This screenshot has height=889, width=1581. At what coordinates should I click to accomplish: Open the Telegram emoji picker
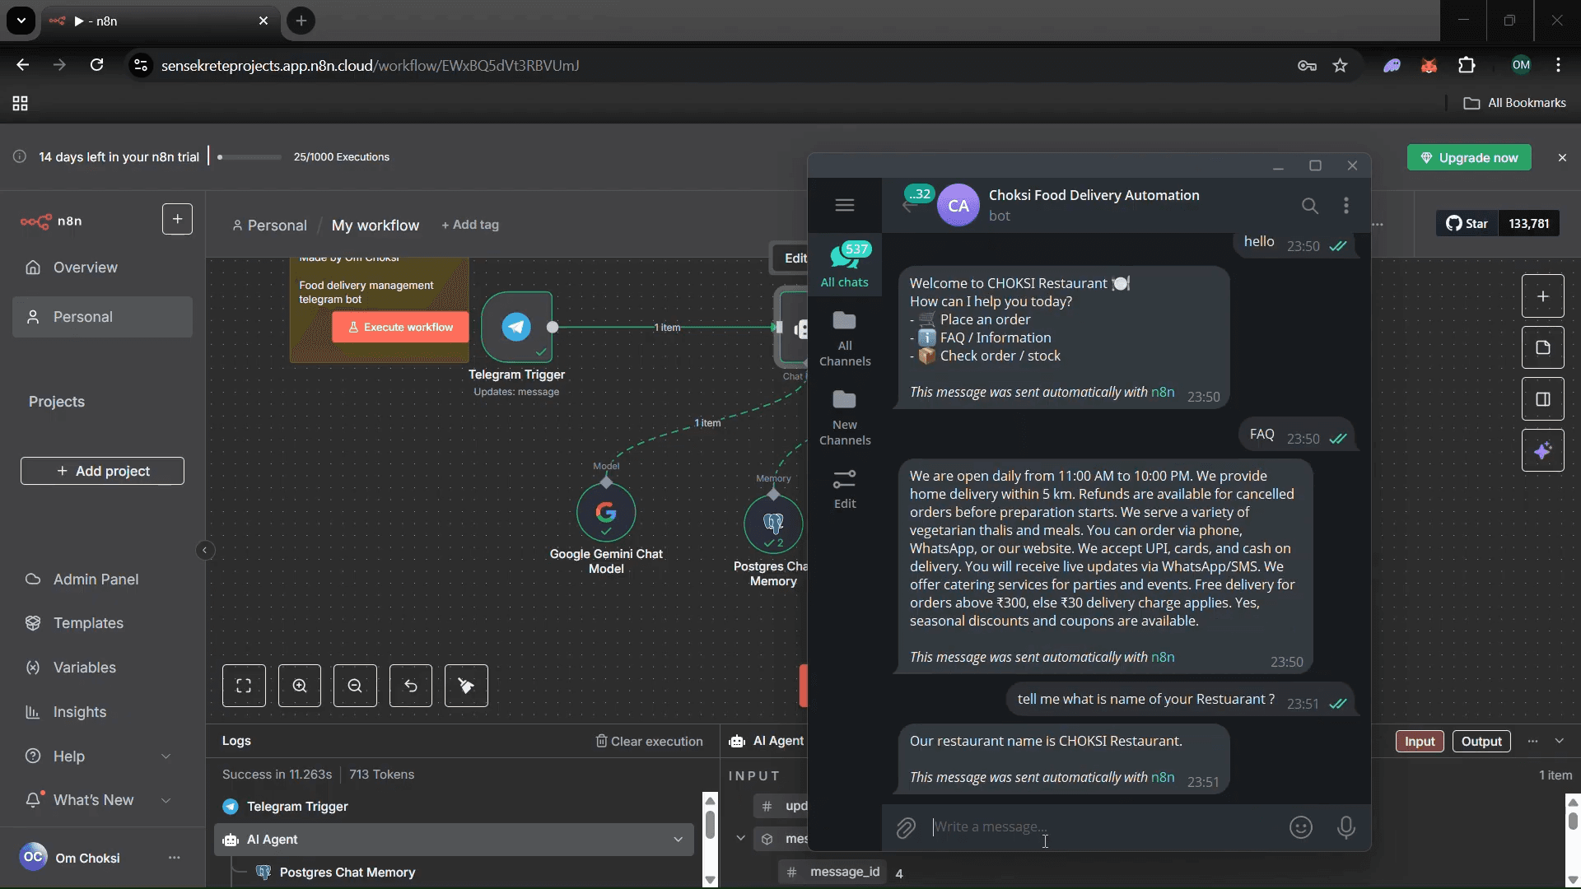pos(1301,827)
